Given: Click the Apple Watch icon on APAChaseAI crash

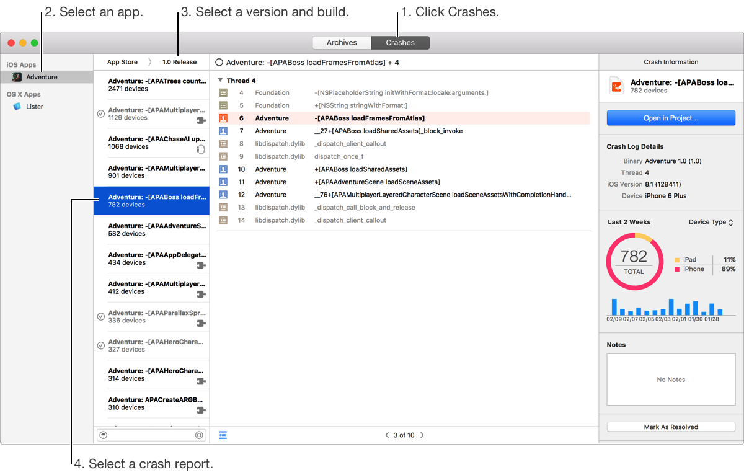Looking at the screenshot, I should click(x=200, y=149).
